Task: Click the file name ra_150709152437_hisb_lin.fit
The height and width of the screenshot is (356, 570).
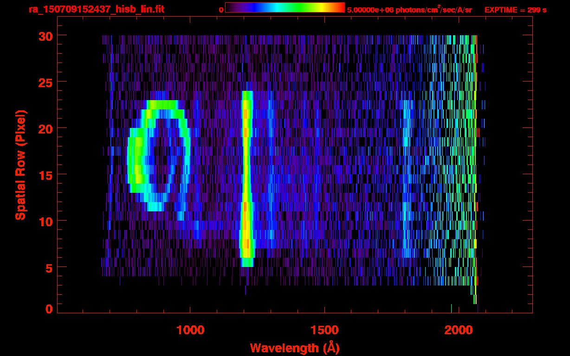Action: point(97,9)
